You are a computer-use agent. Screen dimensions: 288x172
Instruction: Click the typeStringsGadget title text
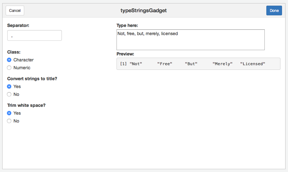pos(144,11)
